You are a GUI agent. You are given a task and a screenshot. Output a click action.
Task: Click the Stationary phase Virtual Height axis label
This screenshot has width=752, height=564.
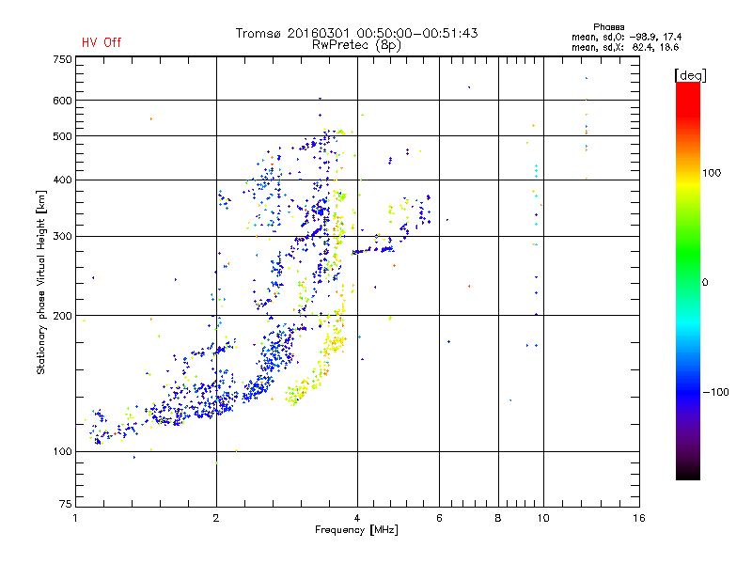pos(41,282)
